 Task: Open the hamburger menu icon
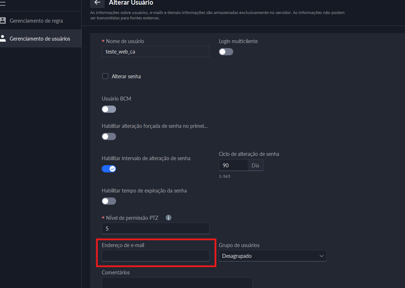click(3, 3)
